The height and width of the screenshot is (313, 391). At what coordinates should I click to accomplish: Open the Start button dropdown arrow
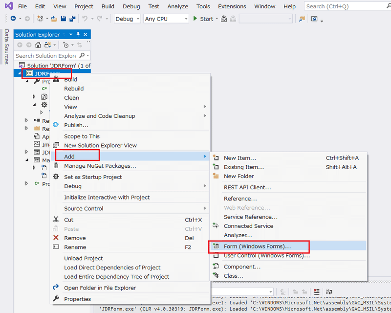217,19
